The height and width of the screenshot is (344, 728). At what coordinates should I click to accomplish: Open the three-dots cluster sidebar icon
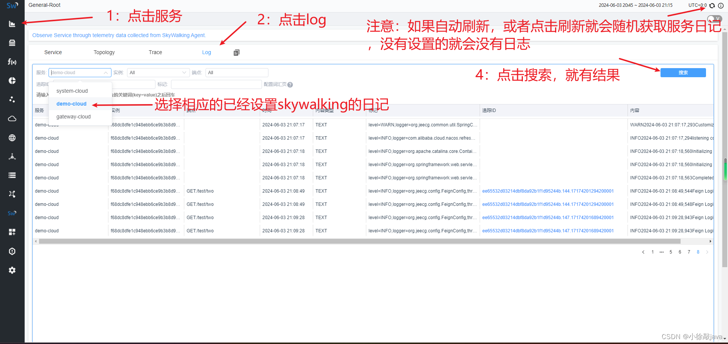12,100
